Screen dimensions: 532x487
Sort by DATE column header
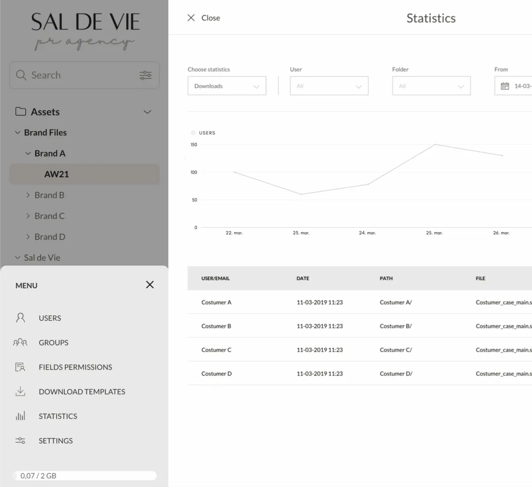click(303, 278)
